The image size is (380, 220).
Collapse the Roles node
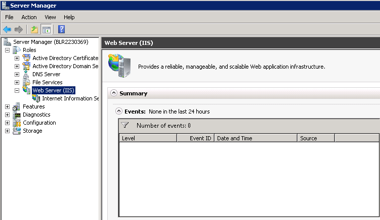tap(7, 50)
